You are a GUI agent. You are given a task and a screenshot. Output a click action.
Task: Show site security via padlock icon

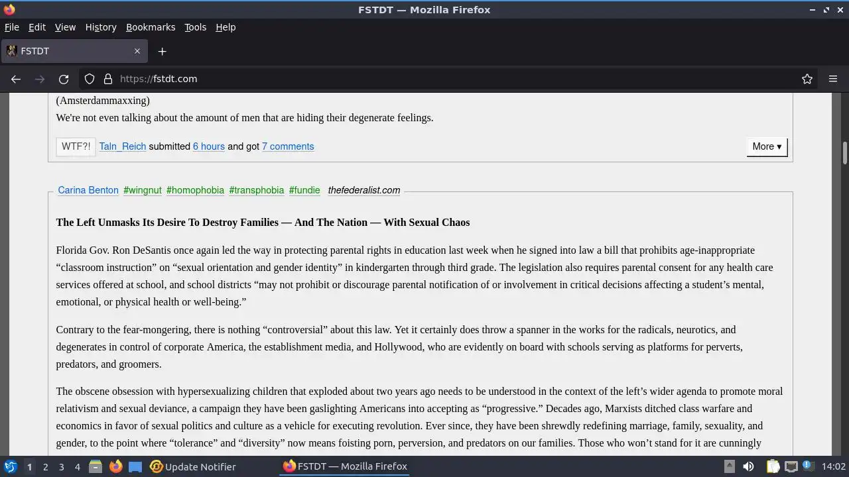108,79
